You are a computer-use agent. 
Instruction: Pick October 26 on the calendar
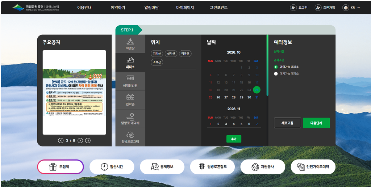(x=218, y=97)
